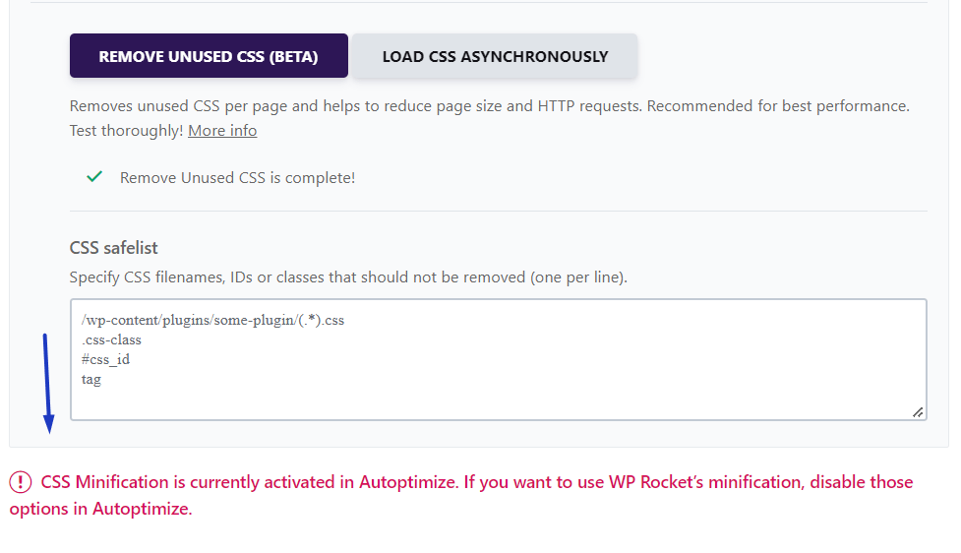Image resolution: width=961 pixels, height=553 pixels.
Task: Click the blue downward arrow annotation
Action: [x=47, y=384]
